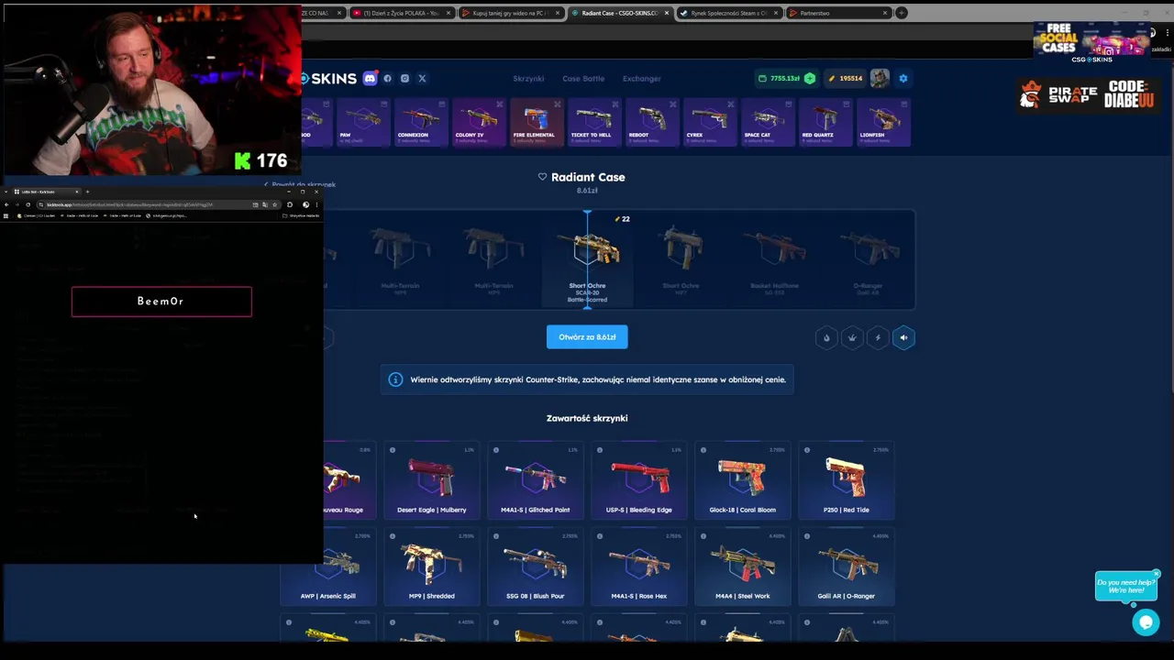Select the 'Radiant Case - CSGO-SKINS' tab
This screenshot has width=1174, height=660.
coord(620,13)
